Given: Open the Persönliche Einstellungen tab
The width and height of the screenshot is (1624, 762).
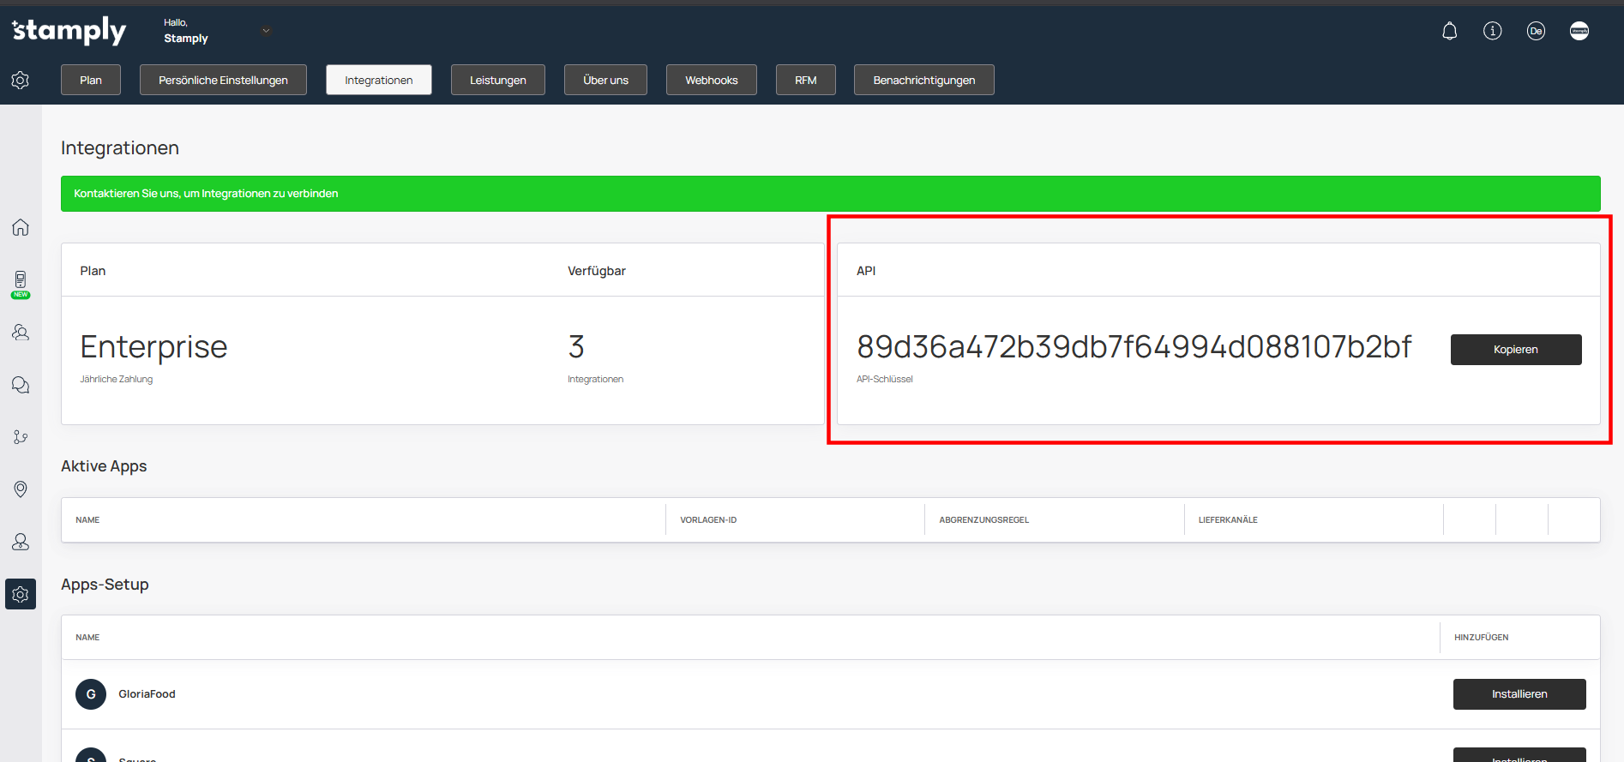Looking at the screenshot, I should [x=223, y=81].
